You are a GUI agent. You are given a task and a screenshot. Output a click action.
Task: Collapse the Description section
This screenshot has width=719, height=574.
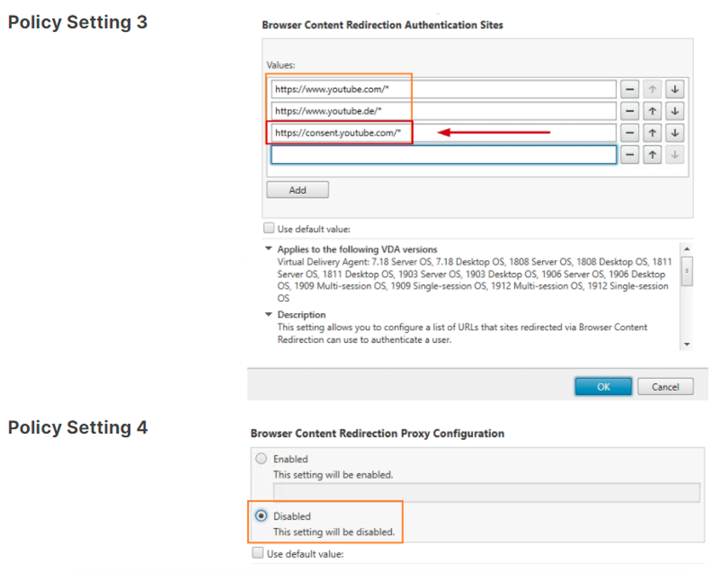pyautogui.click(x=269, y=314)
